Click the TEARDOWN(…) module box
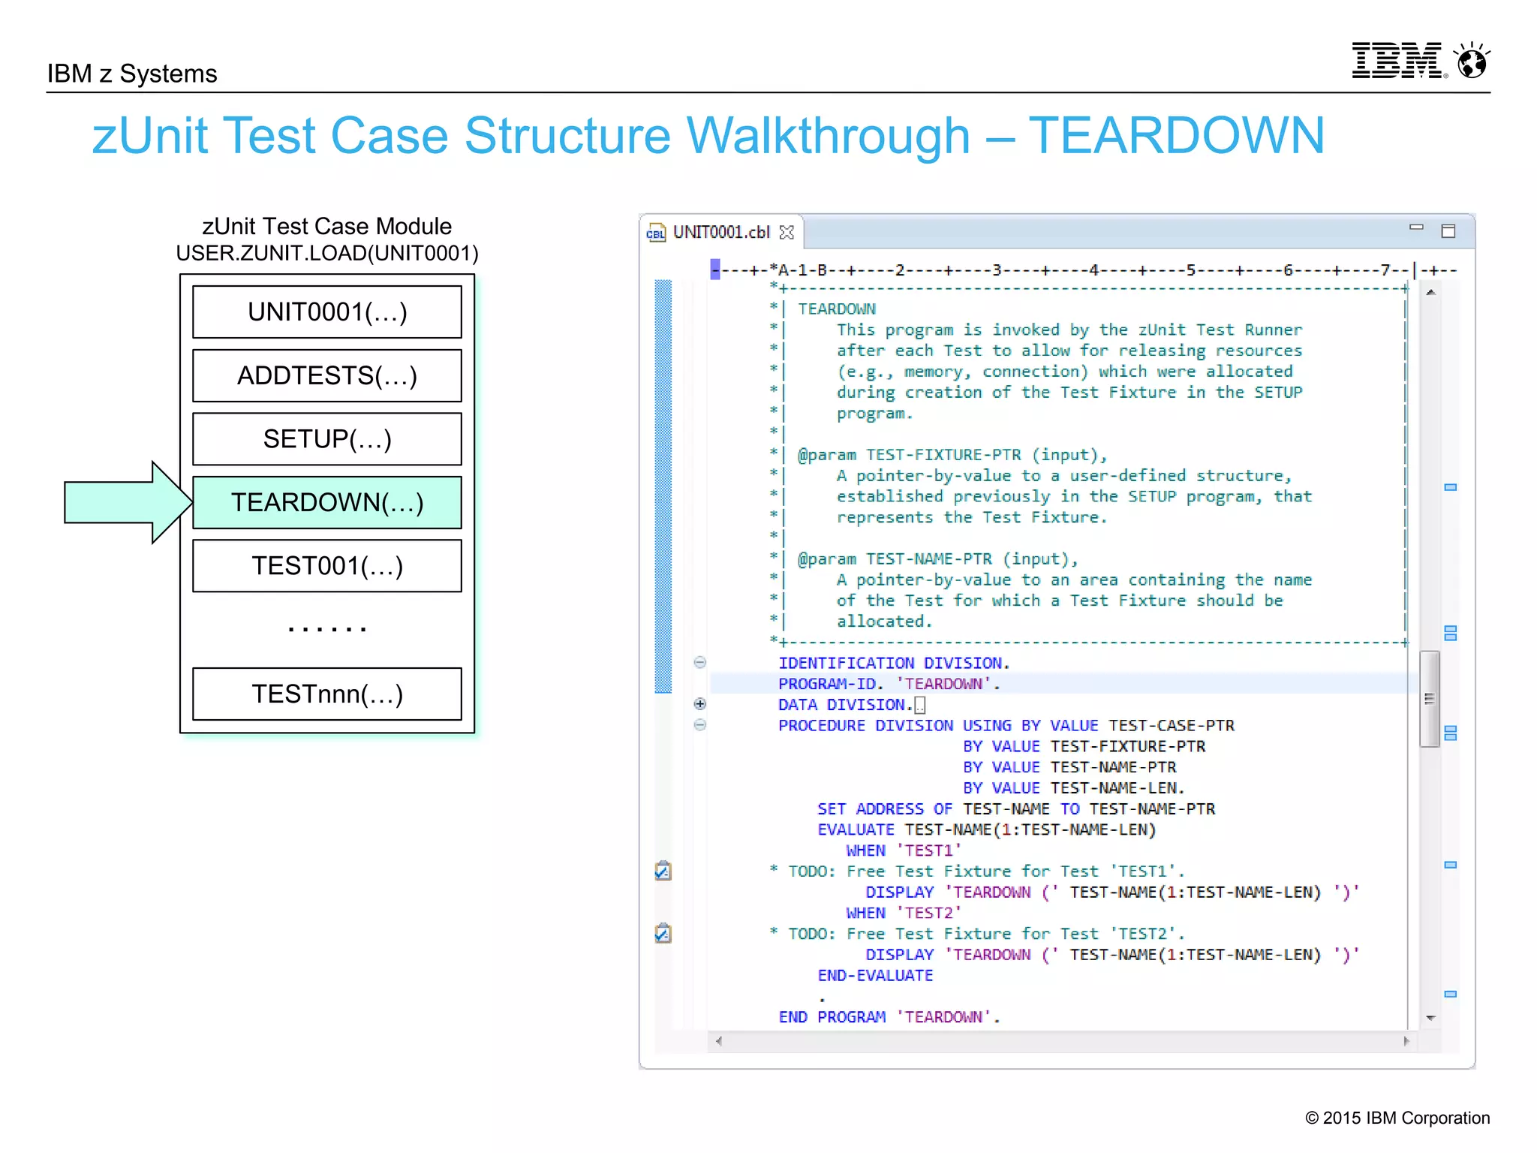The image size is (1537, 1153). 327,502
